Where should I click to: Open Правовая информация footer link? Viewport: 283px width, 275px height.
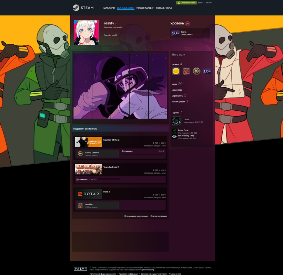129,274
